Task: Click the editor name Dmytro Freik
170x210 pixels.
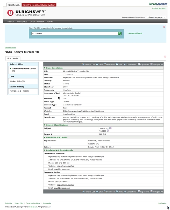Action: pos(94,147)
